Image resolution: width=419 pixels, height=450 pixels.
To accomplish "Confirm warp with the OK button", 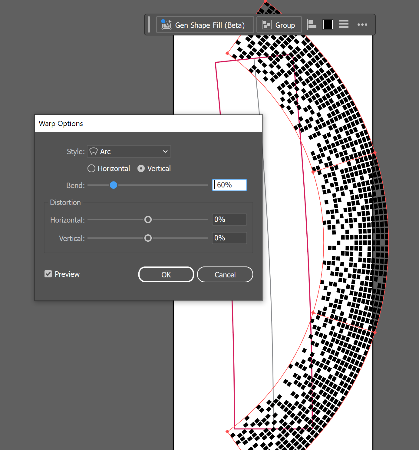I will 166,274.
